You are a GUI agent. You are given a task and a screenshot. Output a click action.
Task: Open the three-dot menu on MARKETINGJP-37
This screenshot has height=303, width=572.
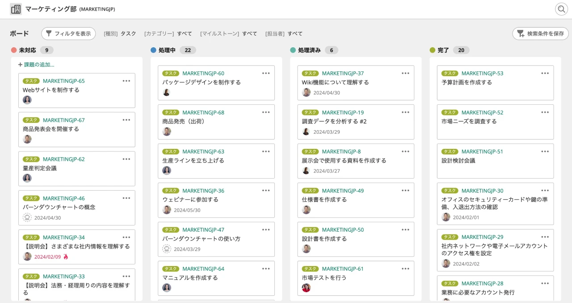[405, 74]
